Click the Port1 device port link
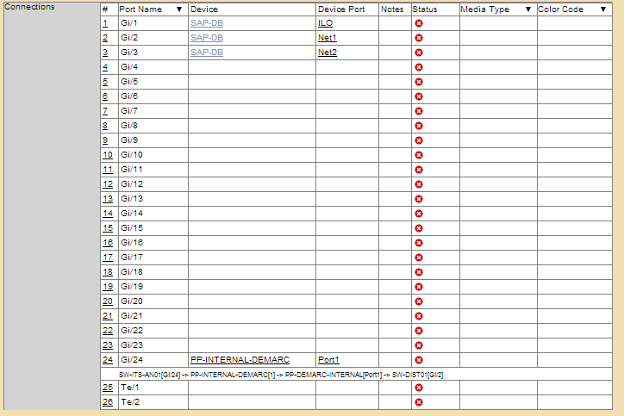This screenshot has width=624, height=416. pyautogui.click(x=328, y=359)
